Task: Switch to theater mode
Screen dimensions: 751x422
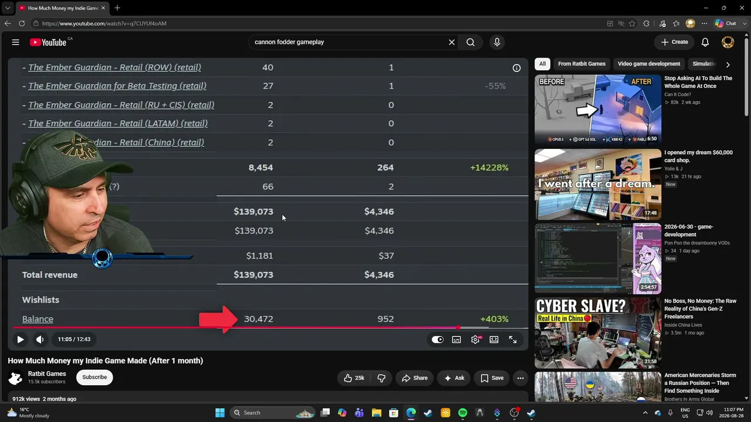Action: pos(494,339)
